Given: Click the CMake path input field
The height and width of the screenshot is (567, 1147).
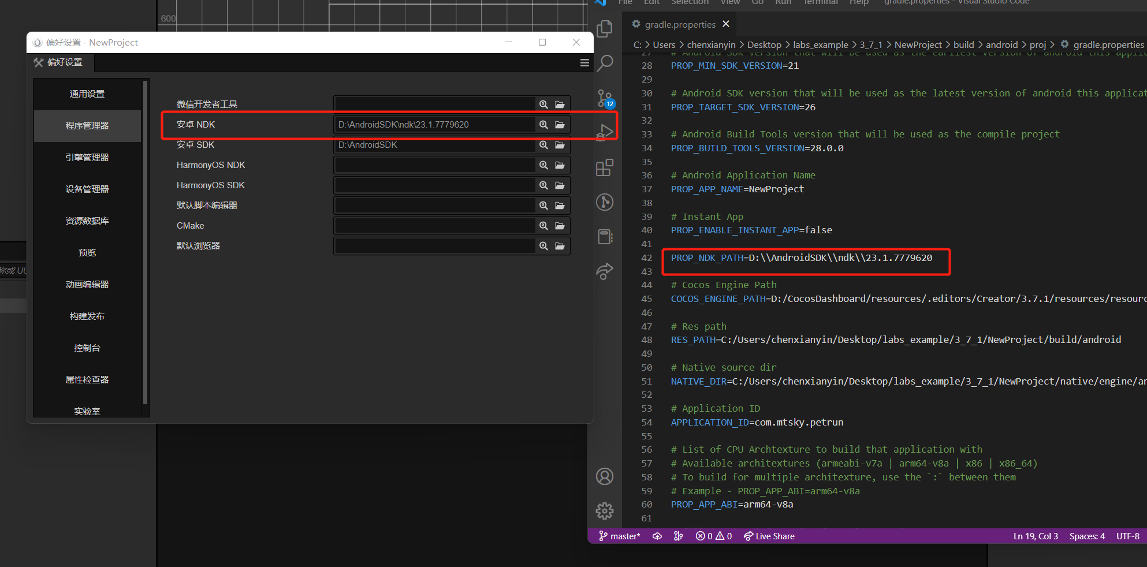Looking at the screenshot, I should (x=435, y=226).
